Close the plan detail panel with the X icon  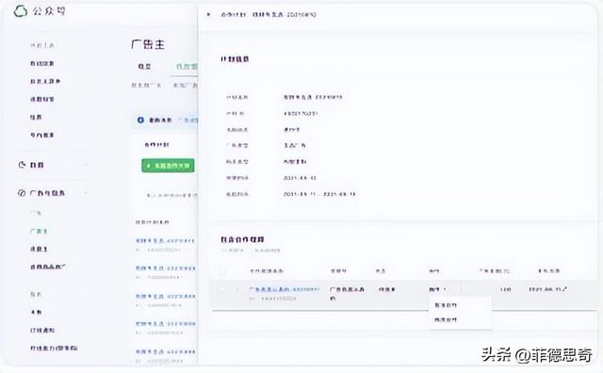click(208, 15)
